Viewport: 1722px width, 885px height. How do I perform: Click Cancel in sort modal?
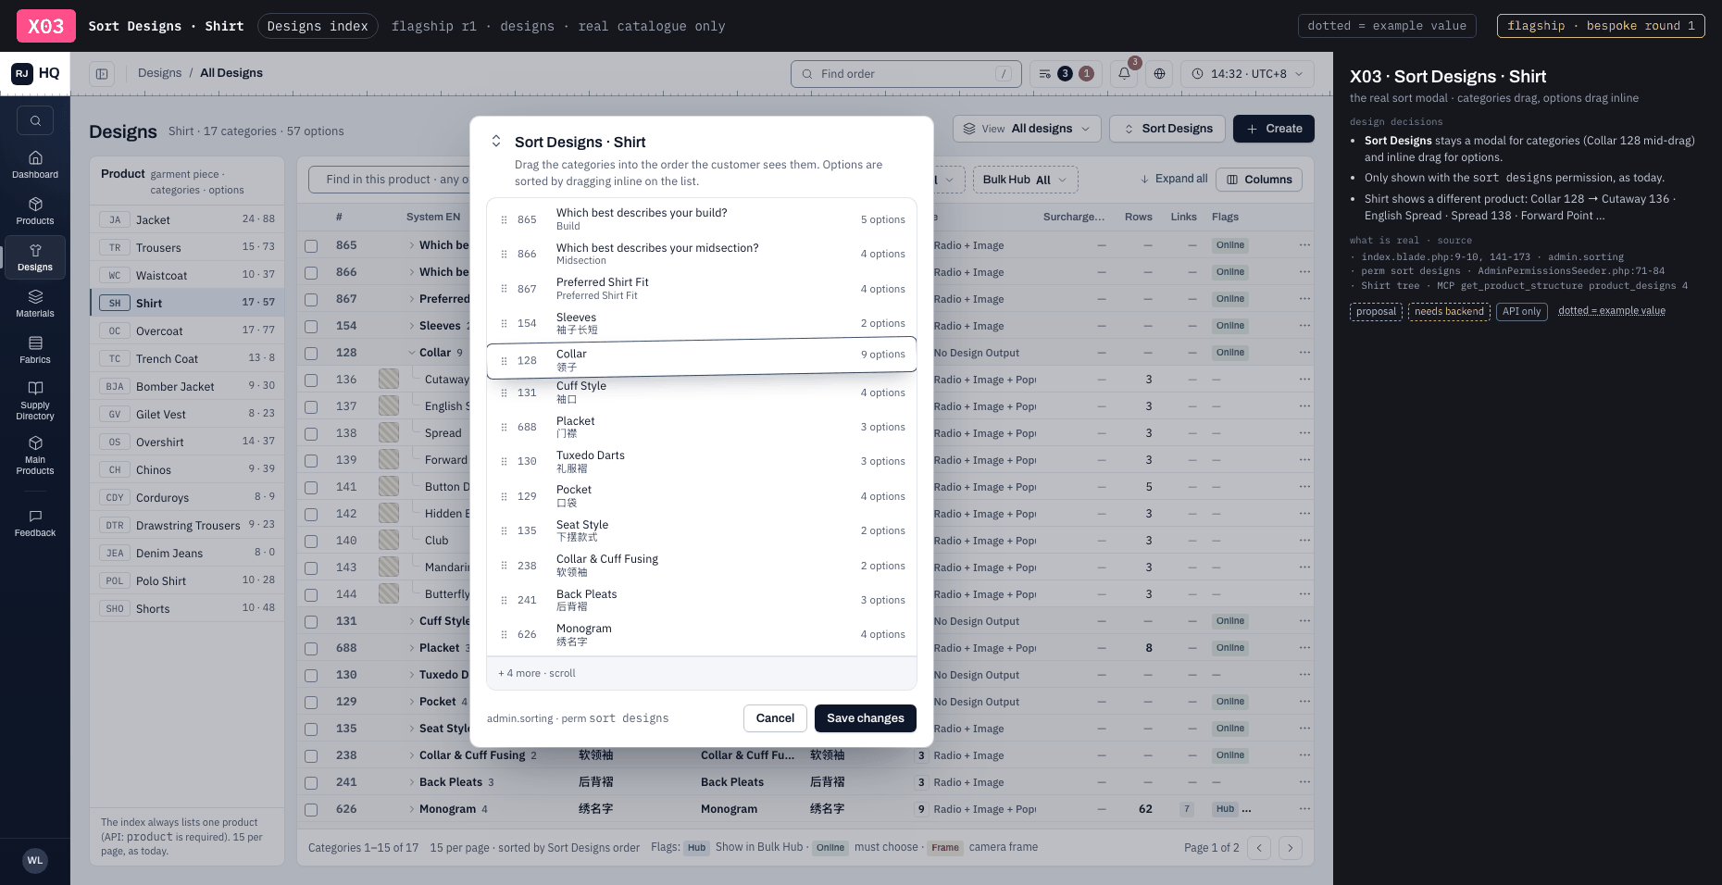tap(775, 718)
